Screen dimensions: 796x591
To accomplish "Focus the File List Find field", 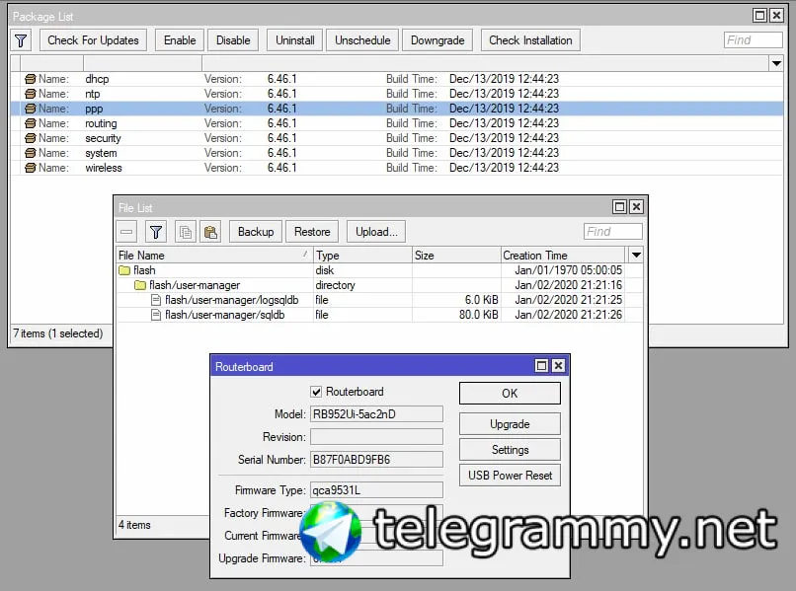I will 612,231.
